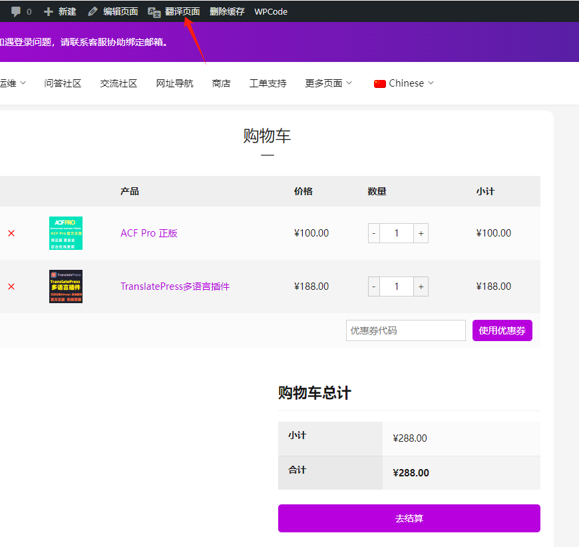
Task: Click the 使用优惠券 coupon button
Action: [502, 330]
